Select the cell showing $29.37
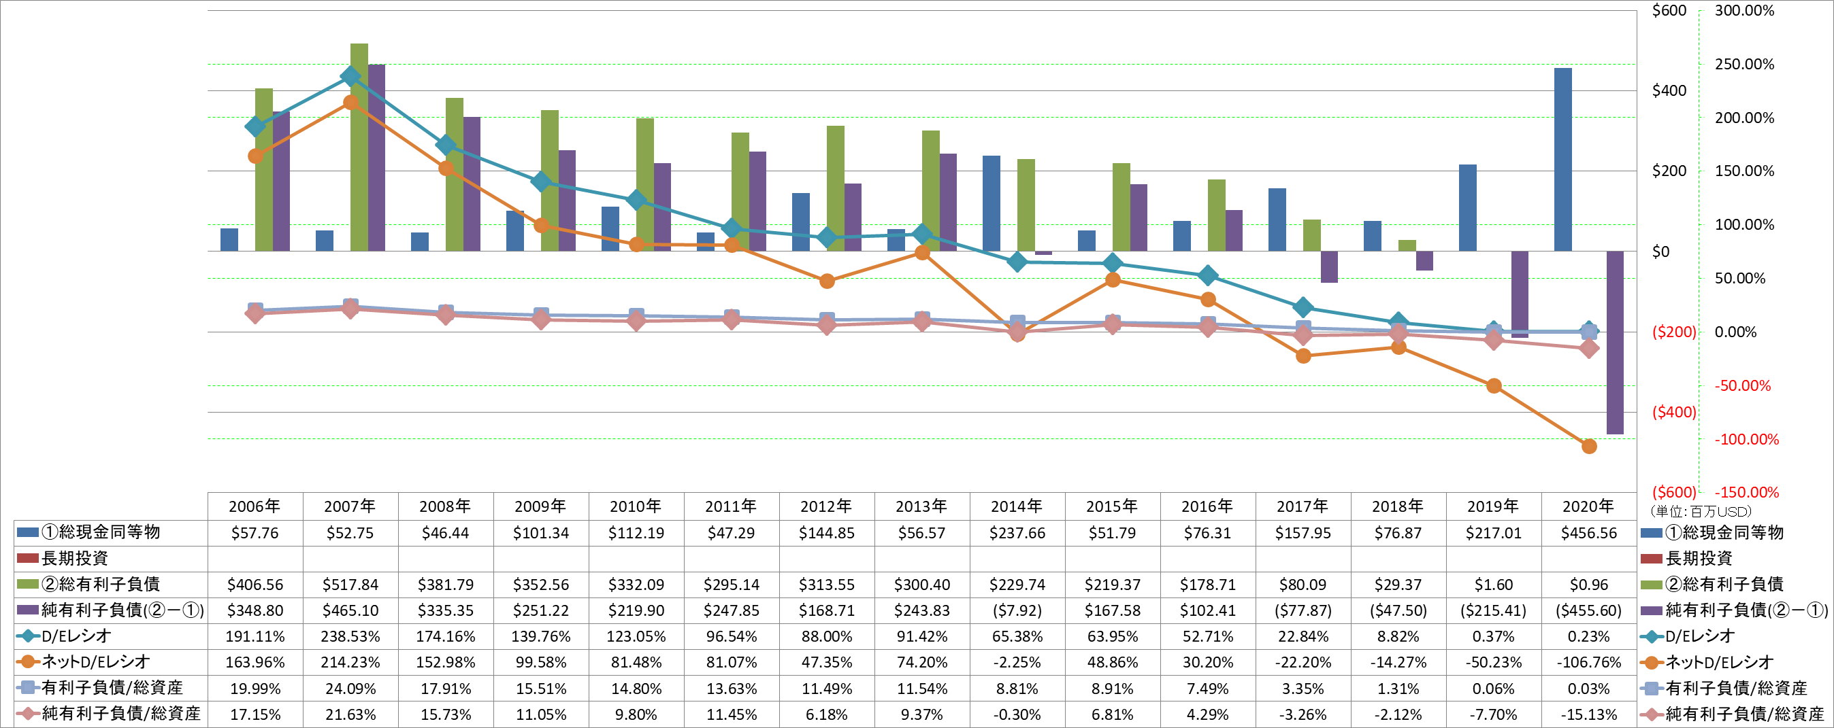The image size is (1834, 728). coord(1398,585)
